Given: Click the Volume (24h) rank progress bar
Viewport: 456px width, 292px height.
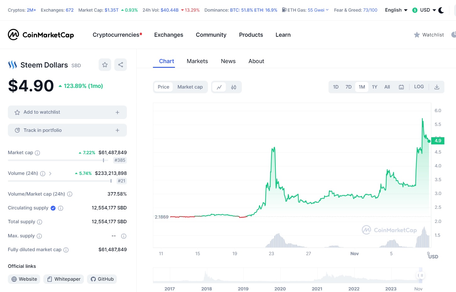Looking at the screenshot, I should click(x=60, y=181).
